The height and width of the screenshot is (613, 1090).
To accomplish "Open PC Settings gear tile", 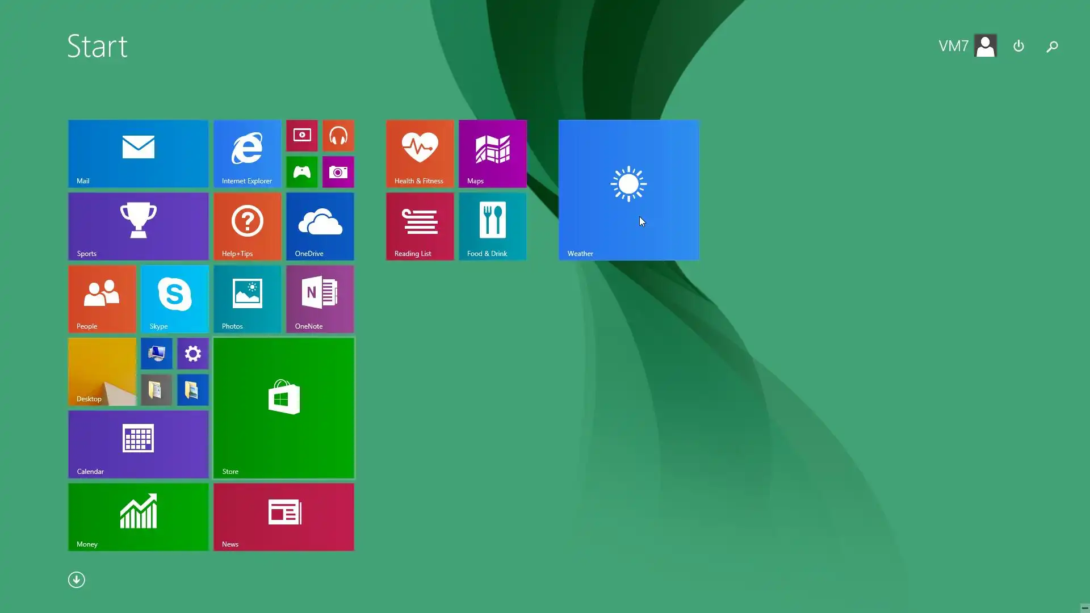I will point(193,354).
